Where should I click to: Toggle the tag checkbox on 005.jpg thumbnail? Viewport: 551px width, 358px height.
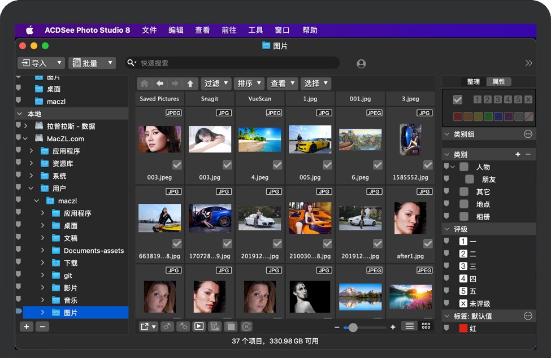(x=327, y=165)
